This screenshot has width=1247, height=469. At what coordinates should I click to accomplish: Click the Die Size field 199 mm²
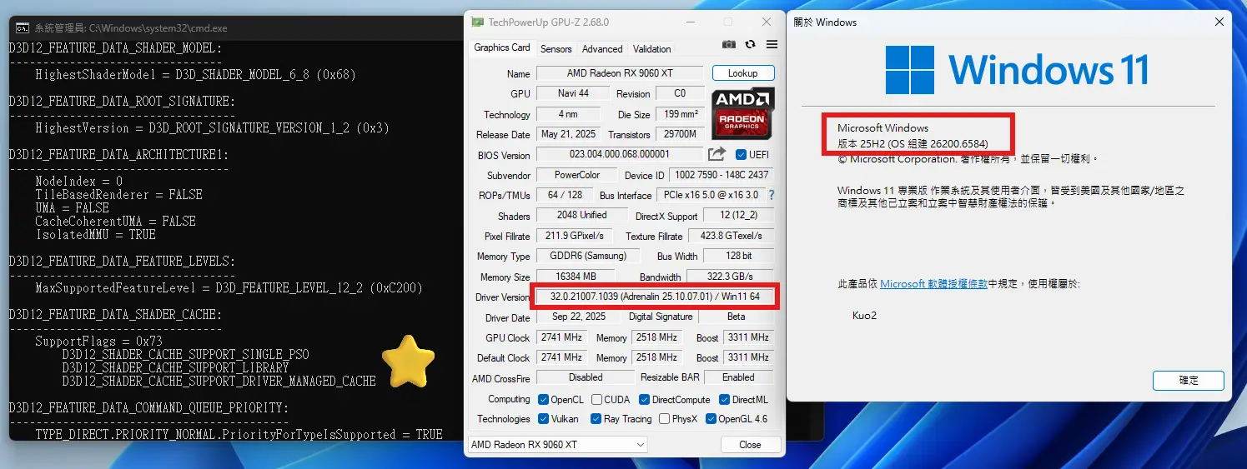pyautogui.click(x=680, y=114)
